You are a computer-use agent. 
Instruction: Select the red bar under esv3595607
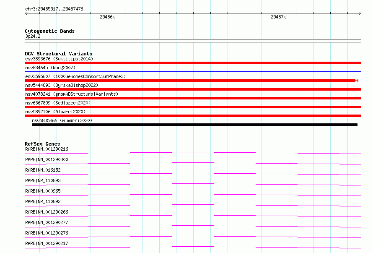tap(192, 81)
